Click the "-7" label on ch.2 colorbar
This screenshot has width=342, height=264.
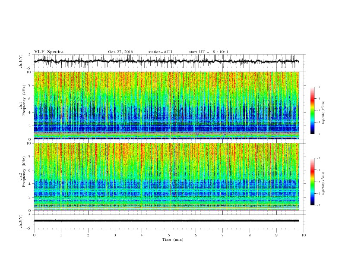pos(319,205)
